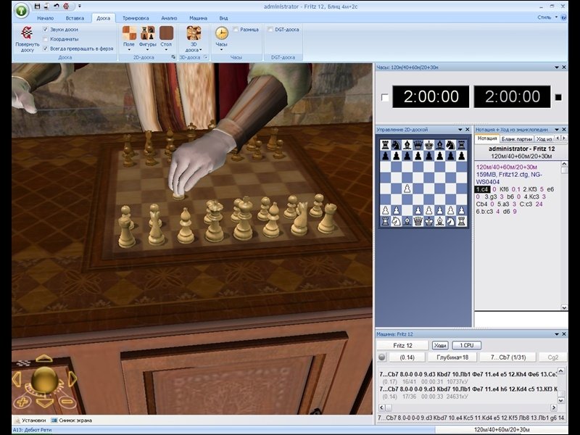Click the 3D-доска group dialog launcher
This screenshot has width=580, height=435.
pyautogui.click(x=206, y=57)
